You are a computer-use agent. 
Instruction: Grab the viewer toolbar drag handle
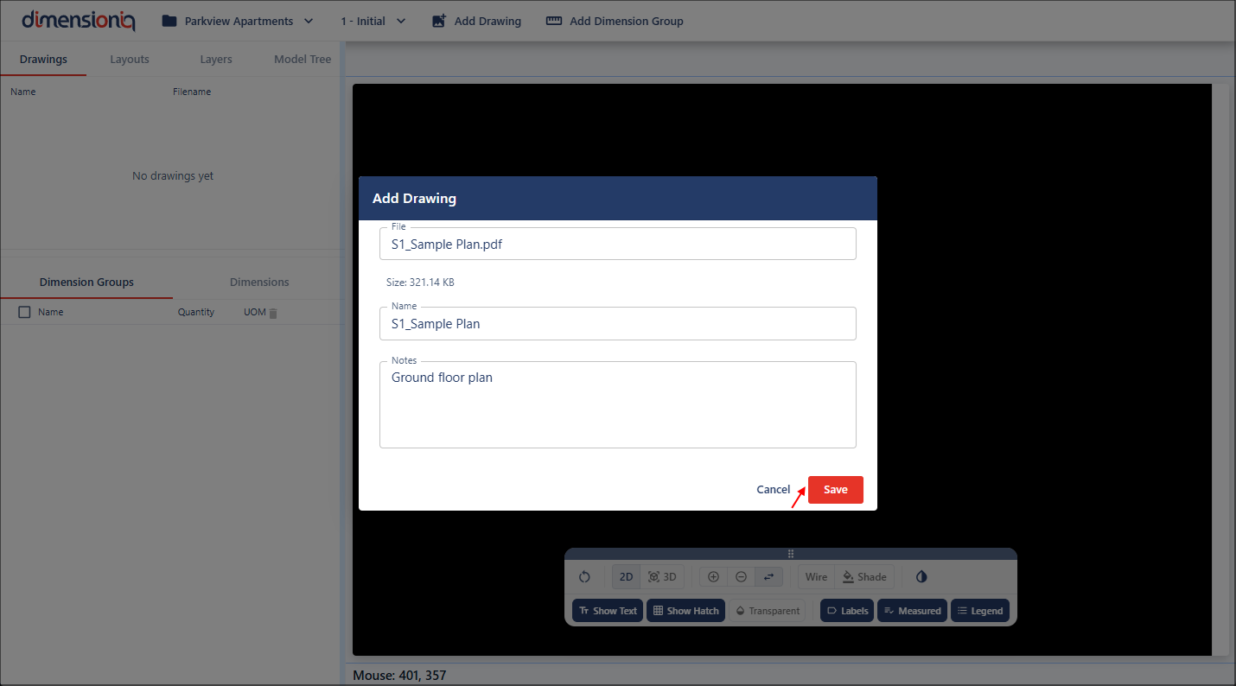click(x=790, y=554)
